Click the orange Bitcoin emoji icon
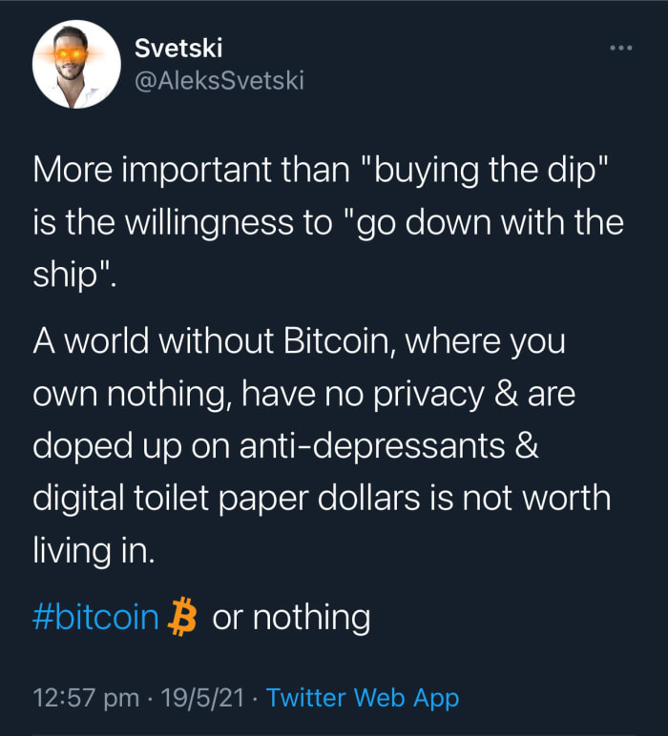The height and width of the screenshot is (736, 668). (x=181, y=617)
